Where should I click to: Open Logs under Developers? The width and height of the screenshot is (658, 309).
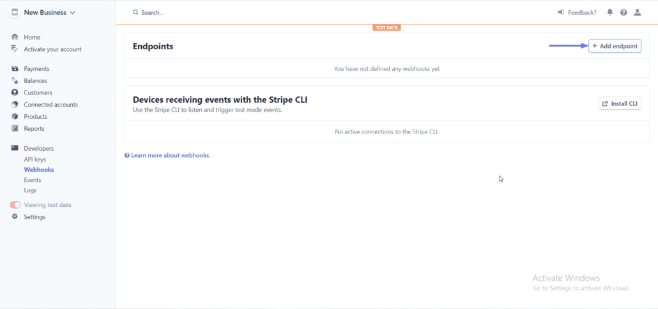point(30,190)
